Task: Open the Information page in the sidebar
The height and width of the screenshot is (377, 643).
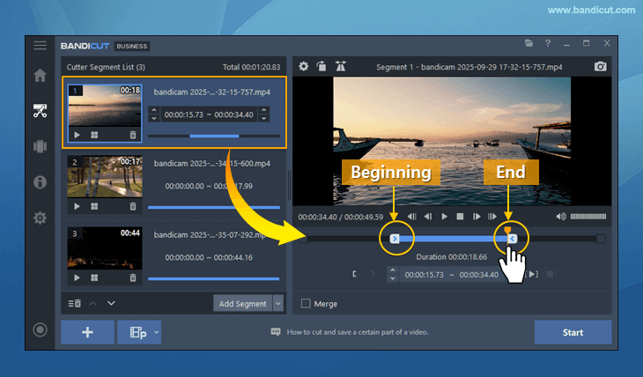Action: [x=40, y=182]
